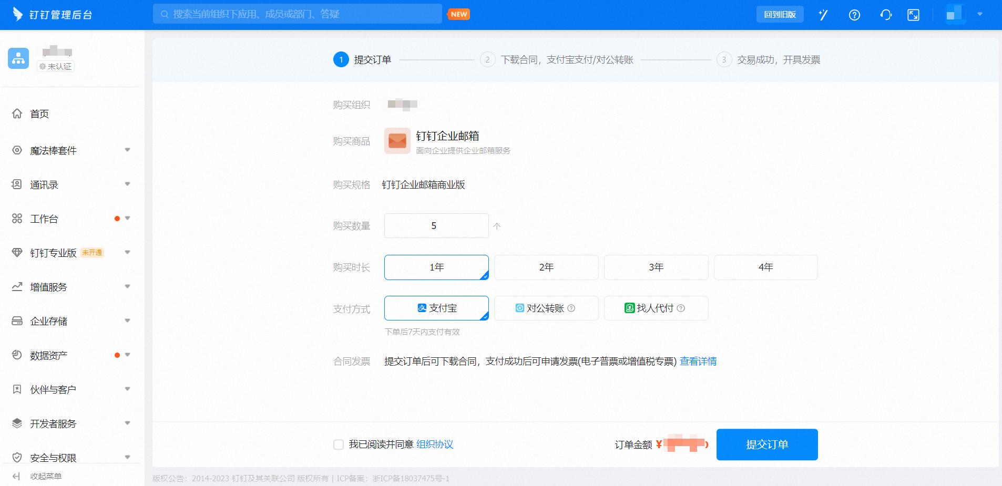Open the 查看详情 invoice link
The height and width of the screenshot is (486, 1002).
698,361
